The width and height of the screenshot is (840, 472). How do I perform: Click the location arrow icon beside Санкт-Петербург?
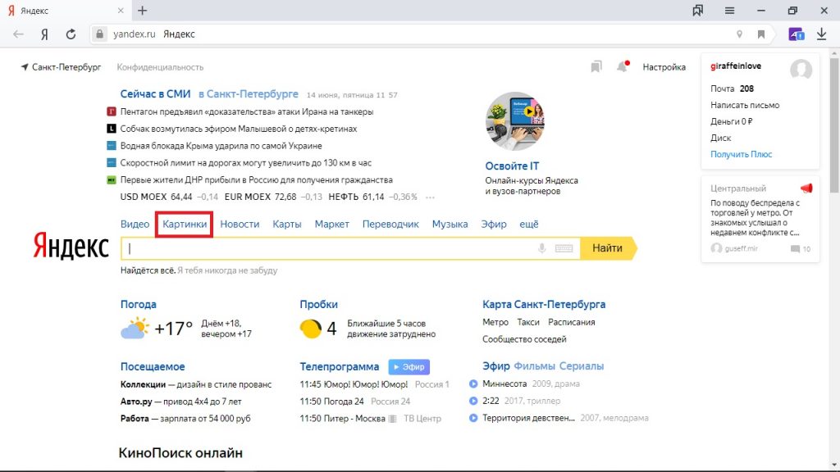point(25,67)
